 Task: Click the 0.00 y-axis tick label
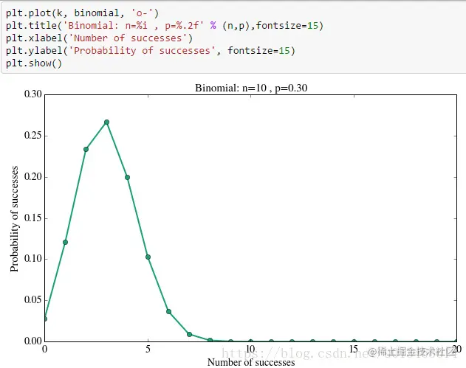33,341
